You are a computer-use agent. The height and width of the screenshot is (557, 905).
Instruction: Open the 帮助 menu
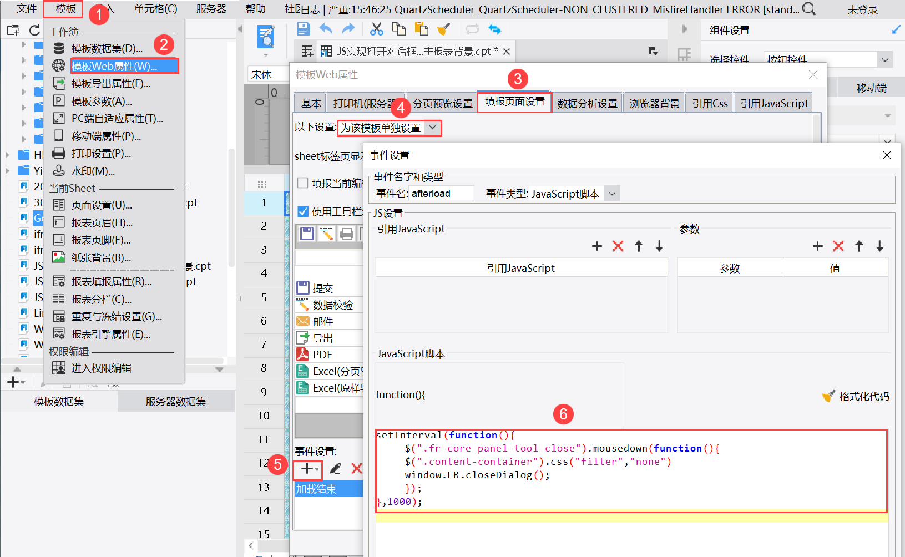click(x=256, y=9)
